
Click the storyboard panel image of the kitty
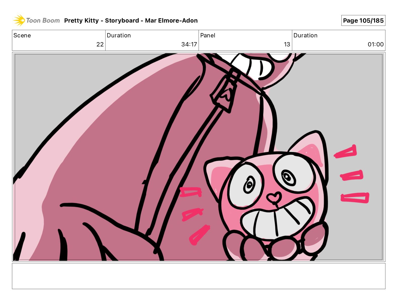(x=198, y=157)
